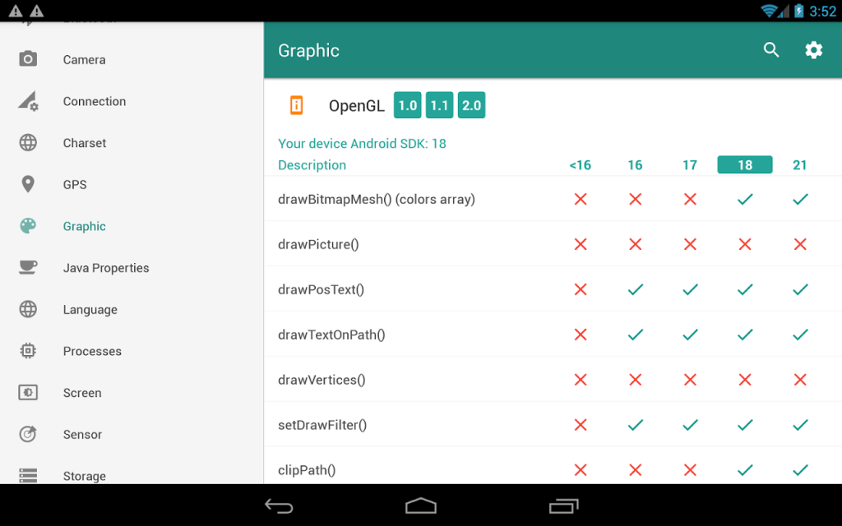842x526 pixels.
Task: Click the orange info icon beside OpenGL
Action: (x=296, y=105)
